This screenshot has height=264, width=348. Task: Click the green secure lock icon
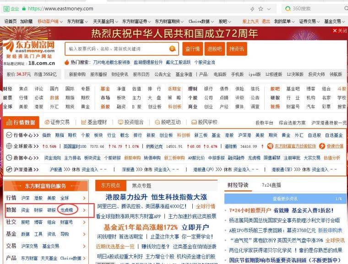(x=24, y=9)
